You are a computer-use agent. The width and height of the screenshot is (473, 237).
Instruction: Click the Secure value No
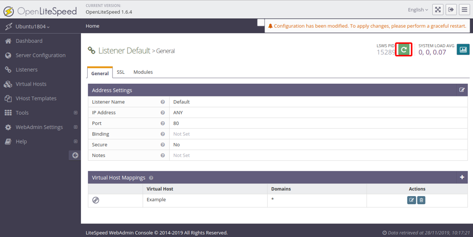[177, 144]
